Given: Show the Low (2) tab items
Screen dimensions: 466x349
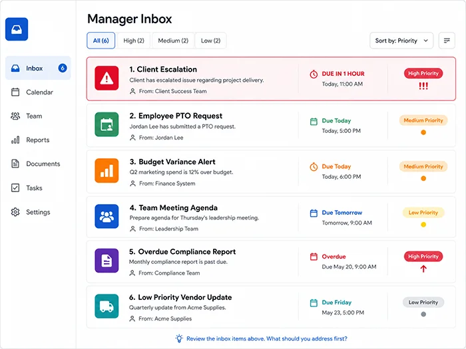Looking at the screenshot, I should (210, 41).
